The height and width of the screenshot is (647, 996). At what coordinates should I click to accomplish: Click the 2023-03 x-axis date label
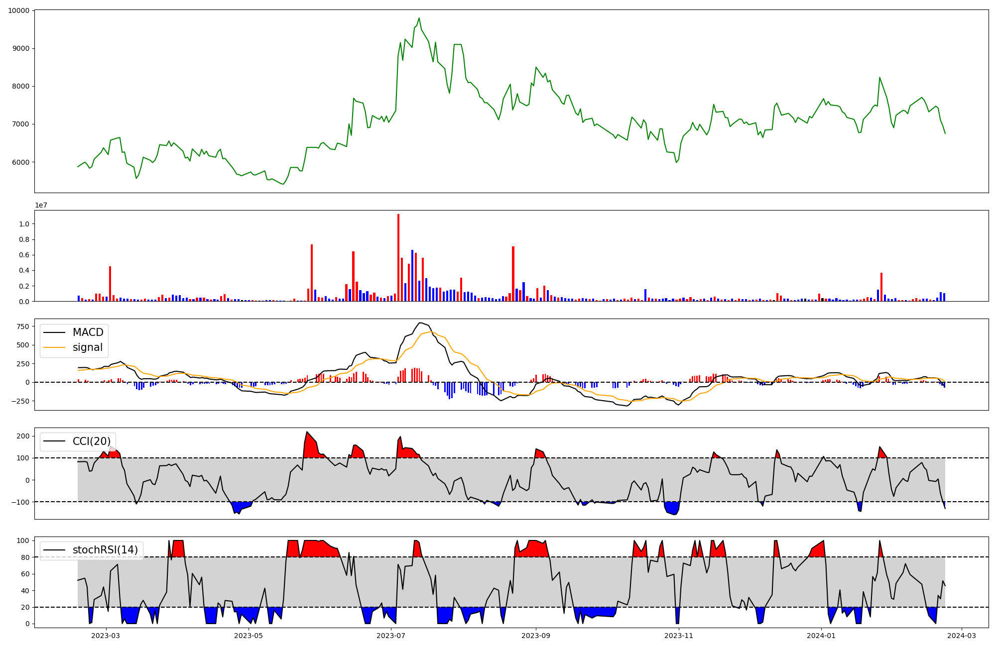coord(106,636)
